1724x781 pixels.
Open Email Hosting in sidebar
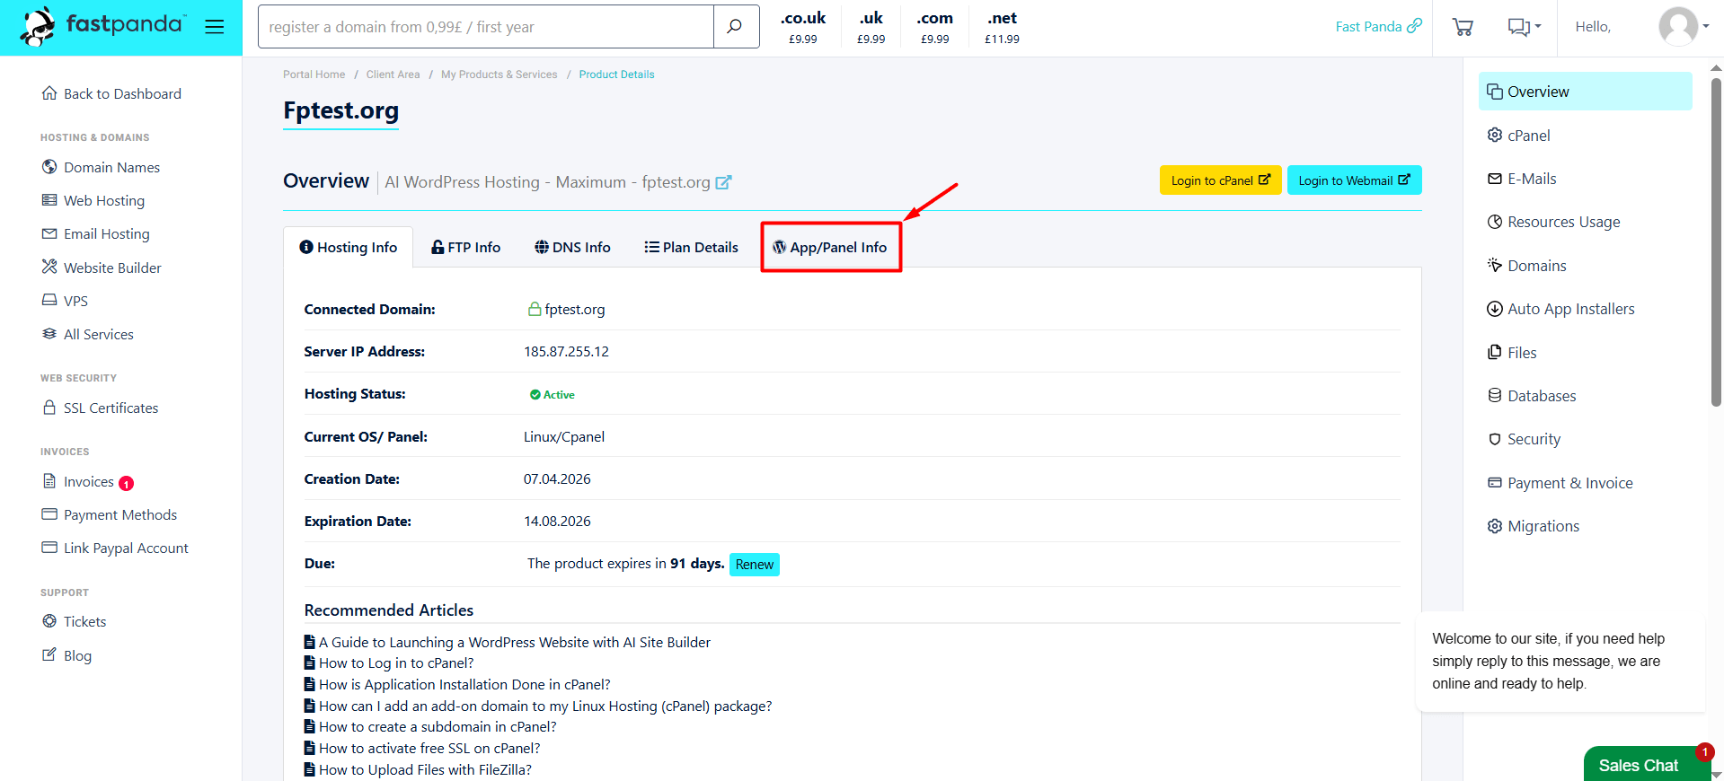coord(96,233)
